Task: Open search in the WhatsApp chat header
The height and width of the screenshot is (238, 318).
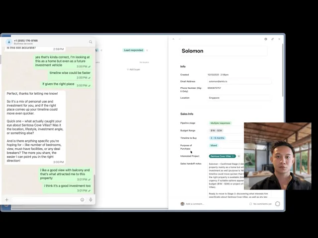Action: pyautogui.click(x=90, y=42)
